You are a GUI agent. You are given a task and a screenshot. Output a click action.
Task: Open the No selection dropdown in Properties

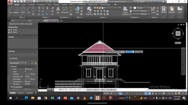tap(18, 63)
